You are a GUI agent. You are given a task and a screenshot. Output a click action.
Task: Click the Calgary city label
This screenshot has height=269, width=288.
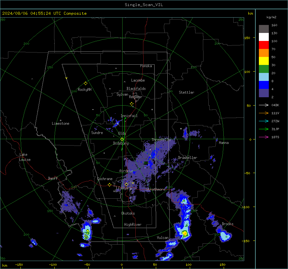[125, 188]
